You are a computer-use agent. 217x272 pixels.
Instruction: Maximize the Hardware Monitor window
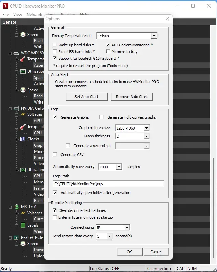pos(193,6)
